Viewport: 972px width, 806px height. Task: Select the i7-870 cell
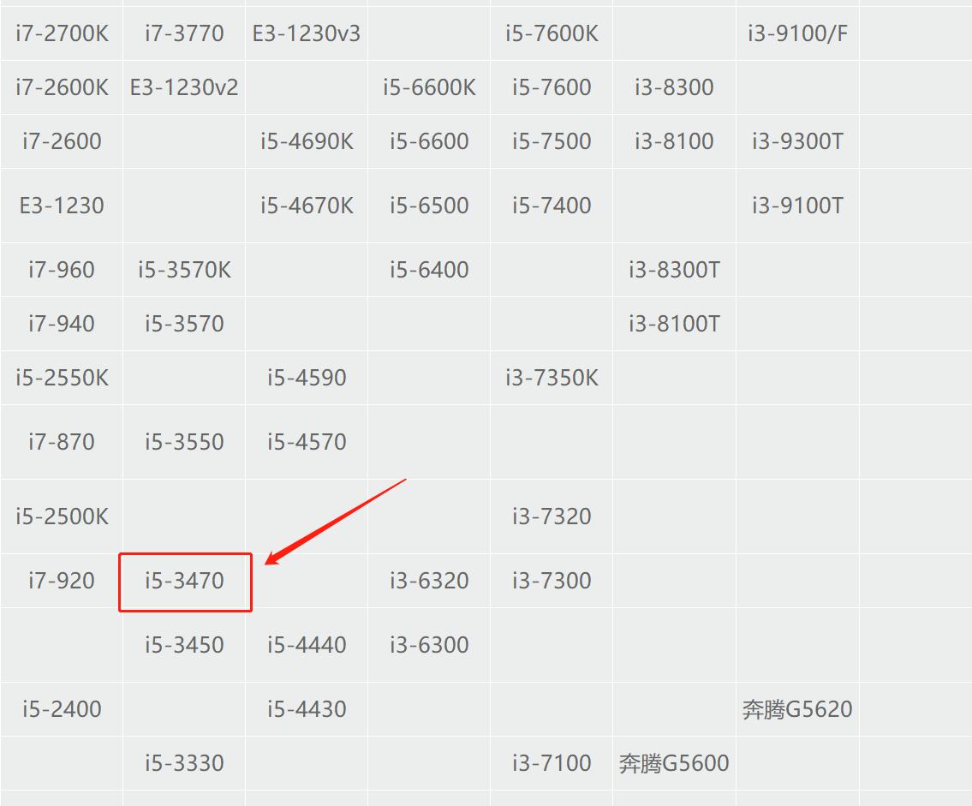tap(62, 443)
